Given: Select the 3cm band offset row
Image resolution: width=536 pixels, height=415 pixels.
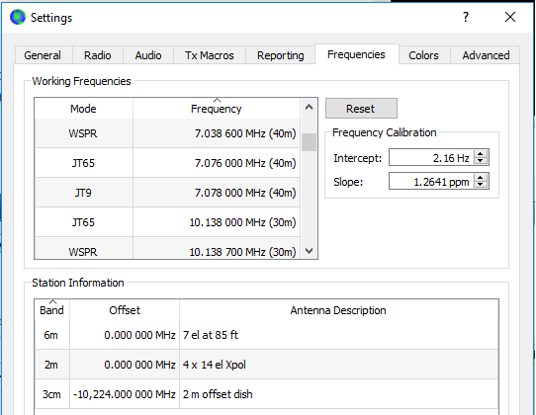Looking at the screenshot, I should click(x=266, y=394).
